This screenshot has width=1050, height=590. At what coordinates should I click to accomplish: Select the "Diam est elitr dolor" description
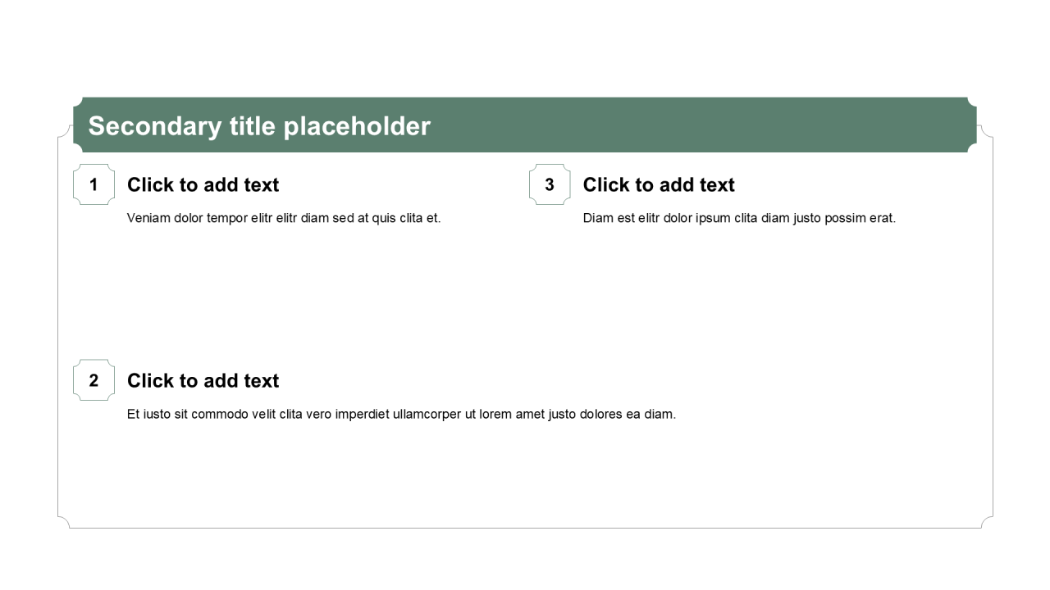pos(739,218)
